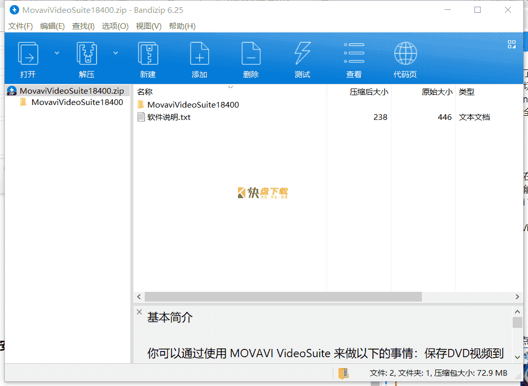Click the archive icon in status bar

click(x=344, y=373)
